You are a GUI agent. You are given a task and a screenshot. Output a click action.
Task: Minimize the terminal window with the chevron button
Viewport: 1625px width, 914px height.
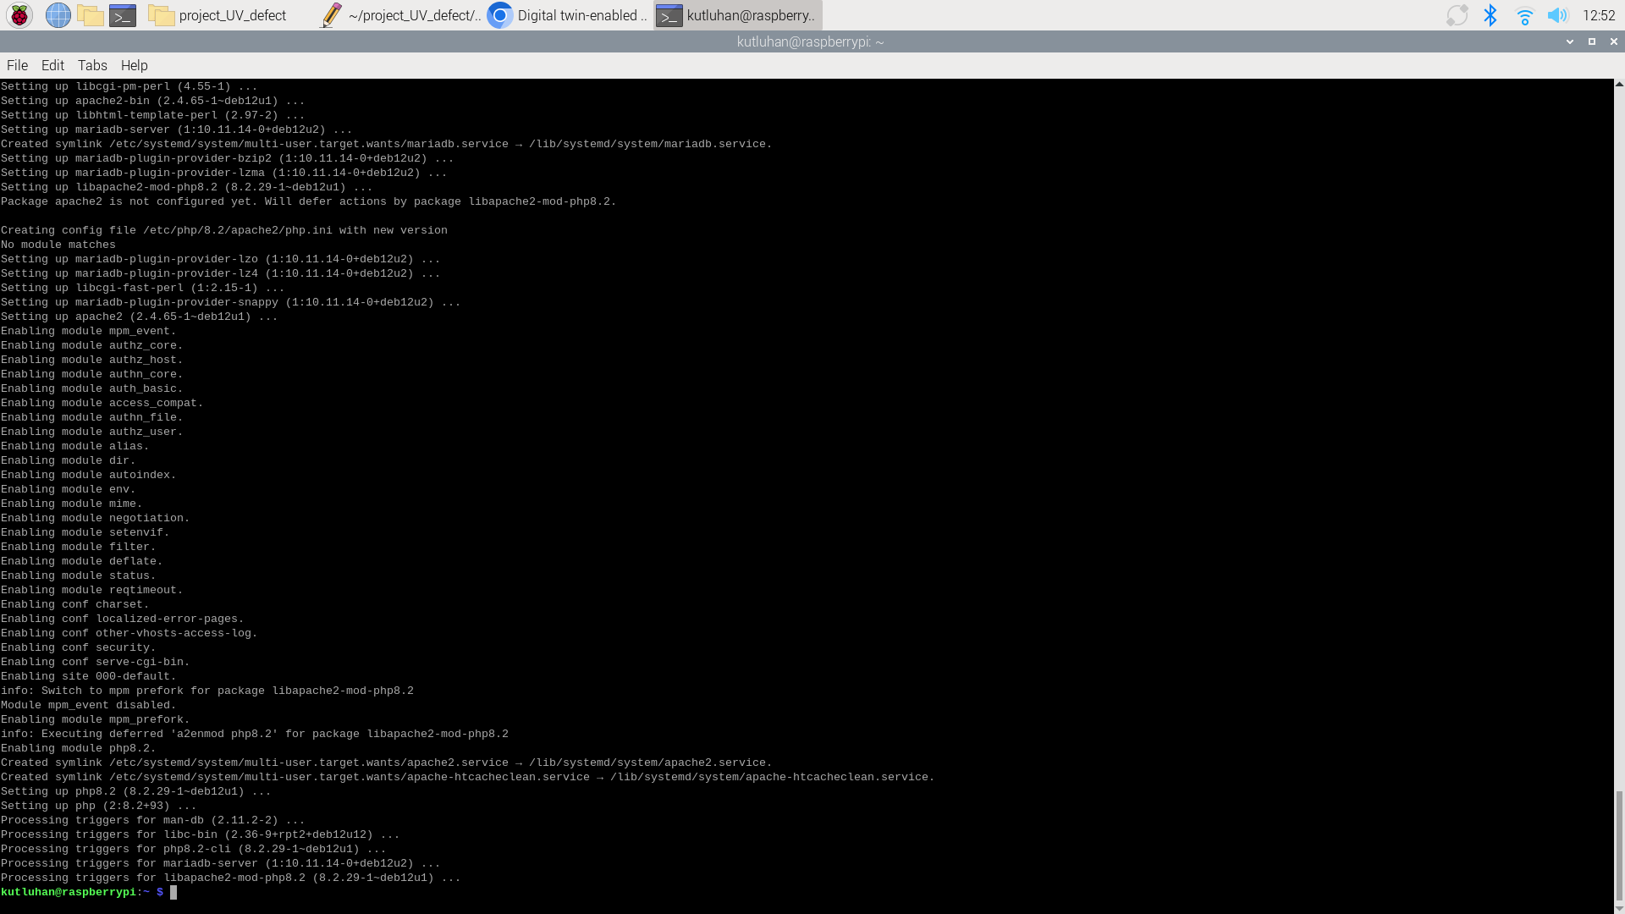(1570, 41)
